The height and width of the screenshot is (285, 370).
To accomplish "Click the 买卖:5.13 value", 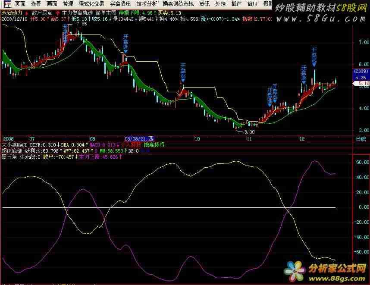I will (x=169, y=13).
